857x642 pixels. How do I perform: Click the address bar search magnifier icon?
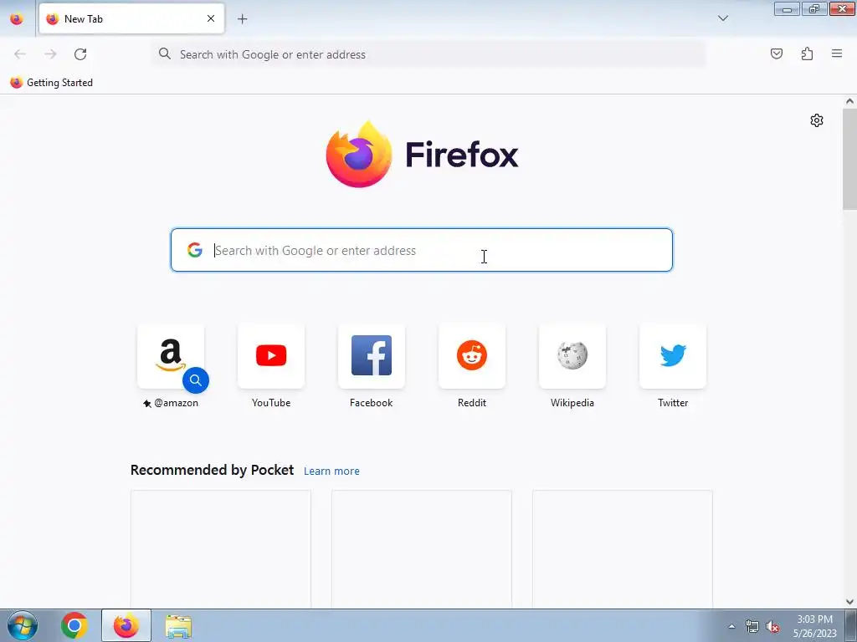[165, 53]
